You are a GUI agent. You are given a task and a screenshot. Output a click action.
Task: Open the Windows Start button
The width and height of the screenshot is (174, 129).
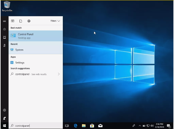5,126
